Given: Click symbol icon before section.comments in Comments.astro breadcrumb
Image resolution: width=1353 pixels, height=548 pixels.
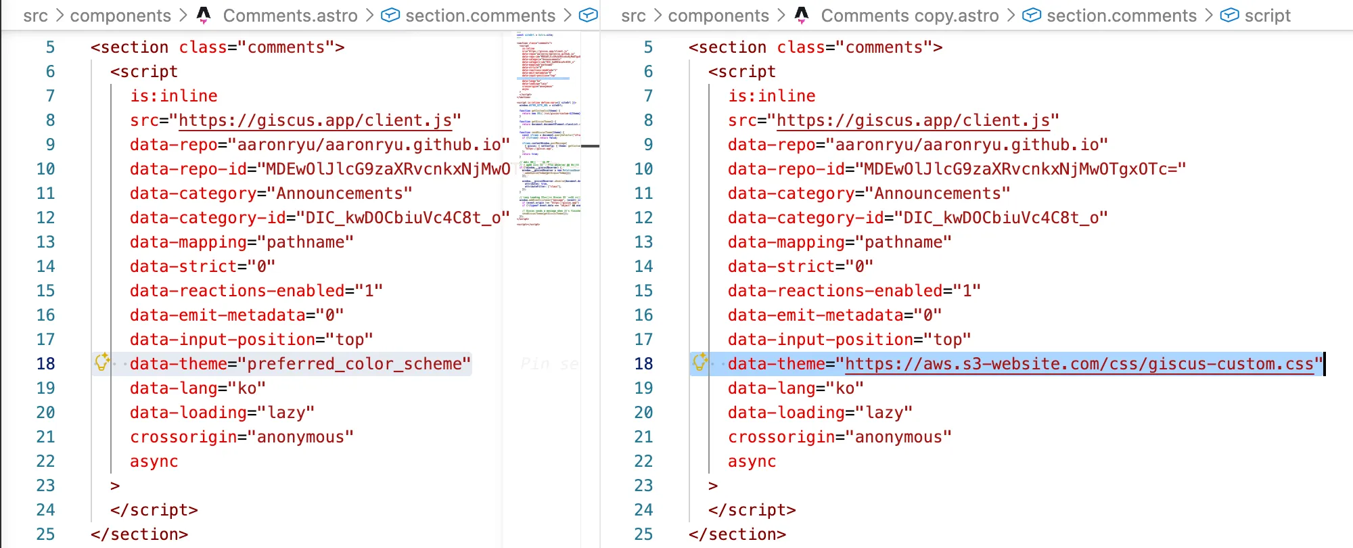Looking at the screenshot, I should (390, 16).
